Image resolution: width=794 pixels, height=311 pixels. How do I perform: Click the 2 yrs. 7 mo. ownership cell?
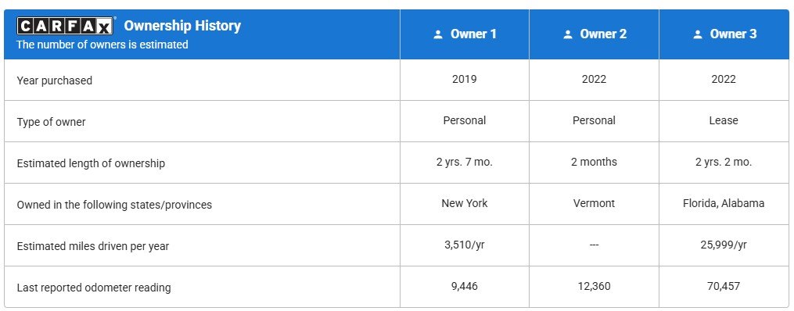pyautogui.click(x=465, y=162)
